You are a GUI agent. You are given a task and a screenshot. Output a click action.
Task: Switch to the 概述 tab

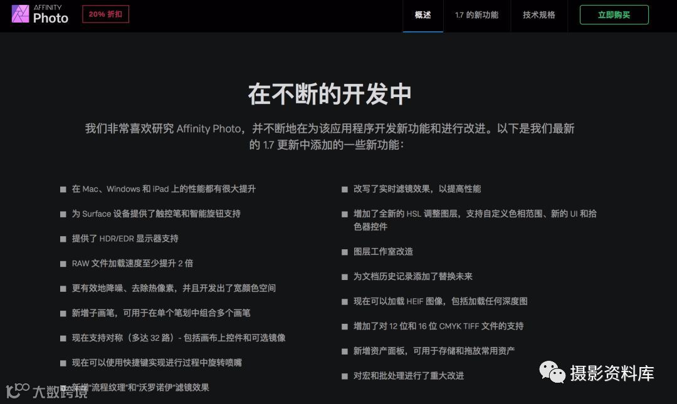coord(422,15)
